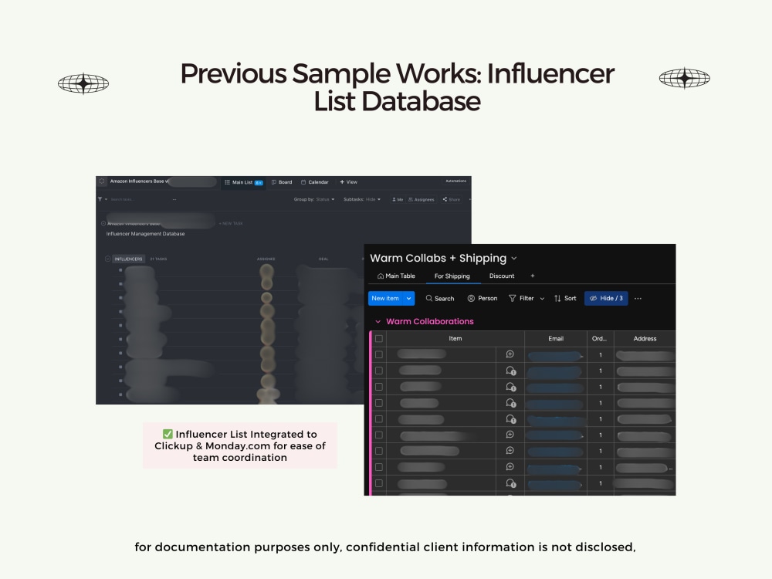Click the Ord.. column header

[600, 339]
